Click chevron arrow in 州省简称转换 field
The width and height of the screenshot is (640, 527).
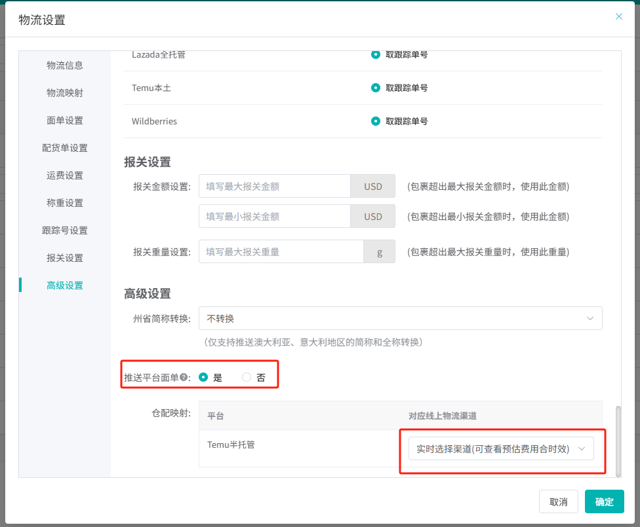coord(590,318)
